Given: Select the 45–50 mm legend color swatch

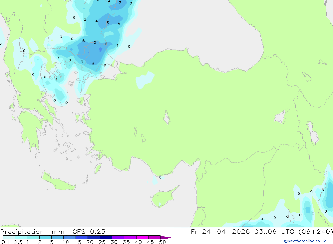Looking at the screenshot, I should click(x=155, y=237).
